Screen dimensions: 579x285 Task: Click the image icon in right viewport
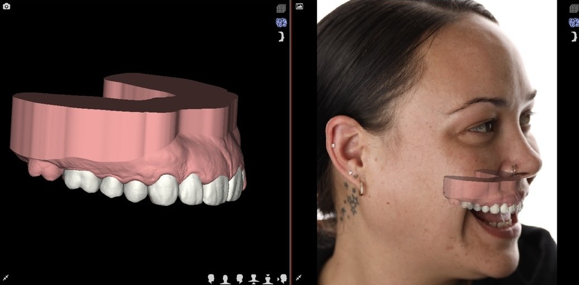[x=299, y=6]
